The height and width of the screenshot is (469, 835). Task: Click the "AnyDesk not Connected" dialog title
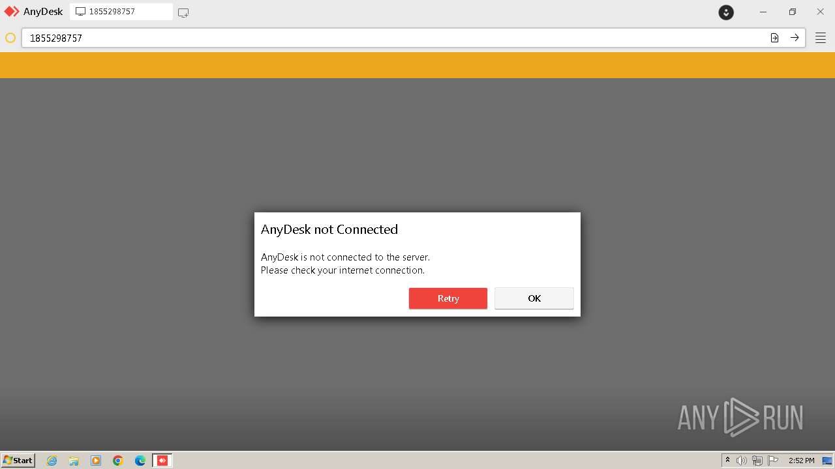click(x=329, y=229)
